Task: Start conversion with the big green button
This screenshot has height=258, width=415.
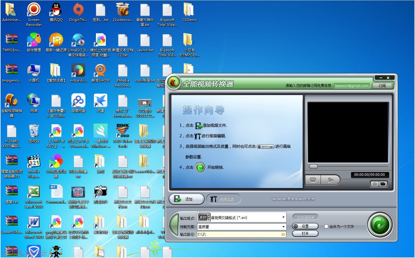Action: (x=380, y=225)
